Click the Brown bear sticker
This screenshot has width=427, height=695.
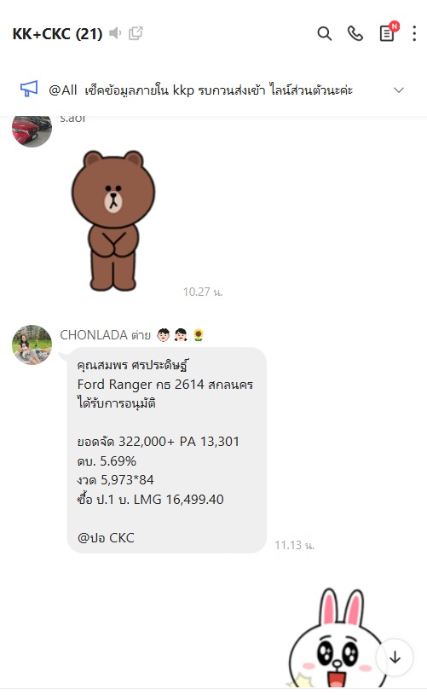(x=113, y=220)
